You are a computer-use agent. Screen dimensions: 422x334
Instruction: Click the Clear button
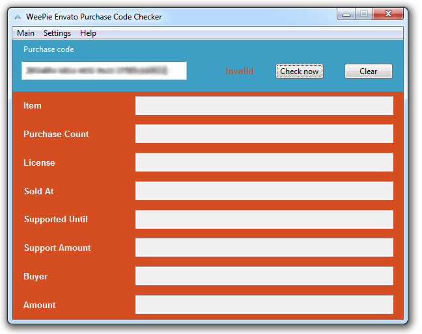point(369,71)
